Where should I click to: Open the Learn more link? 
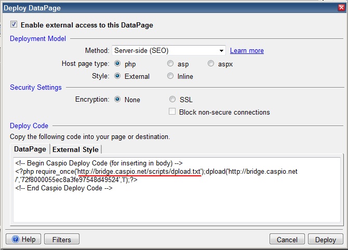(247, 51)
